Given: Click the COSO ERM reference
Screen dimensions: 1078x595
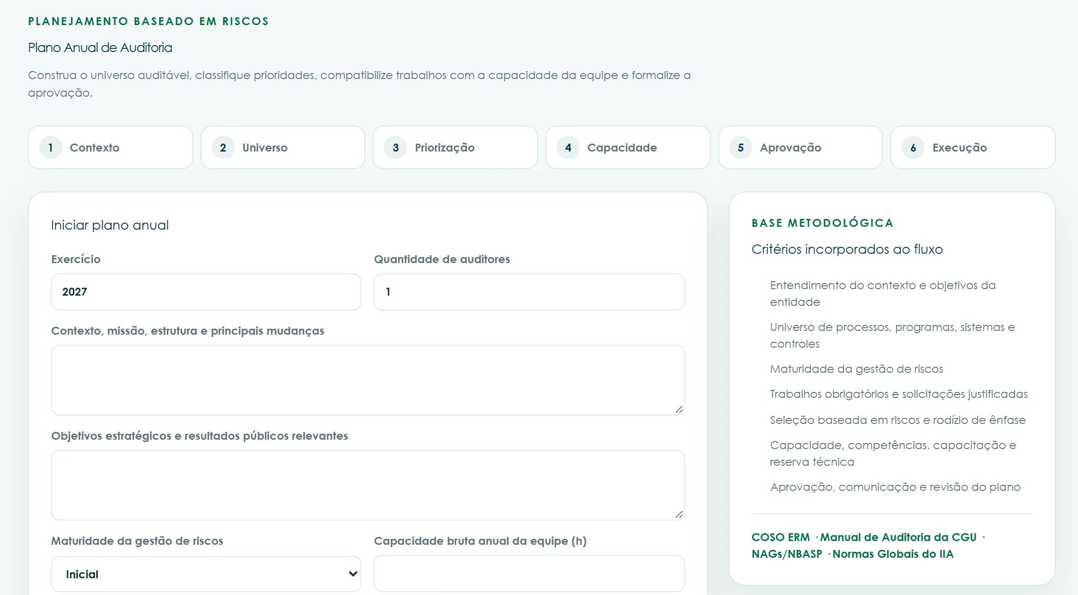Looking at the screenshot, I should click(x=781, y=537).
